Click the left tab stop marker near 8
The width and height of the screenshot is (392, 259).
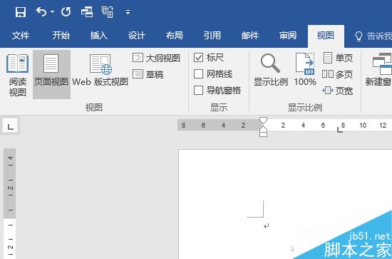(339, 130)
